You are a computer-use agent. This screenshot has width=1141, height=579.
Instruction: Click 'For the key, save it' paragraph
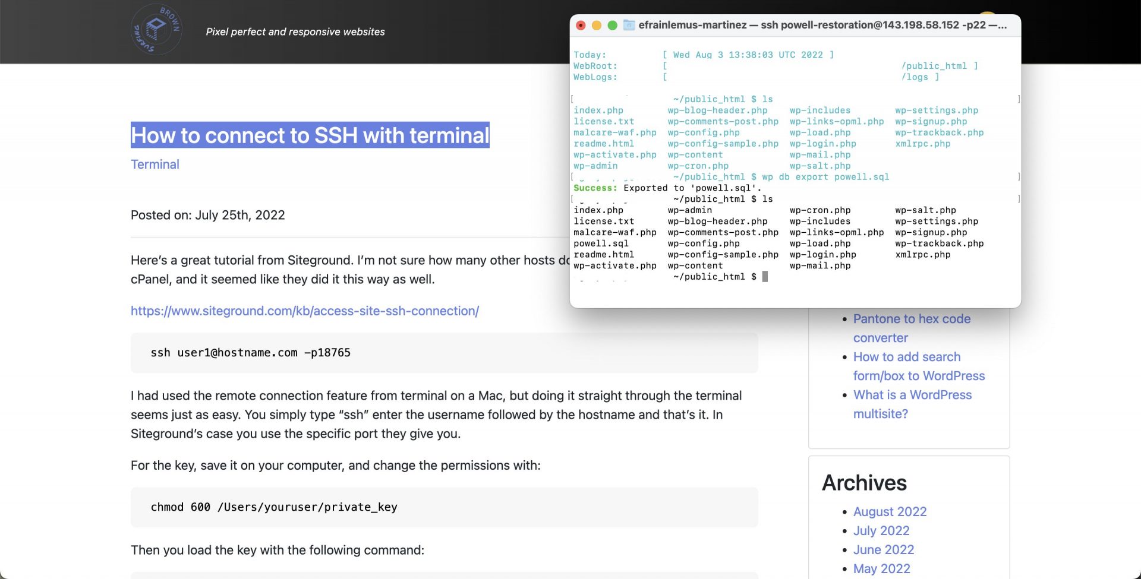336,466
